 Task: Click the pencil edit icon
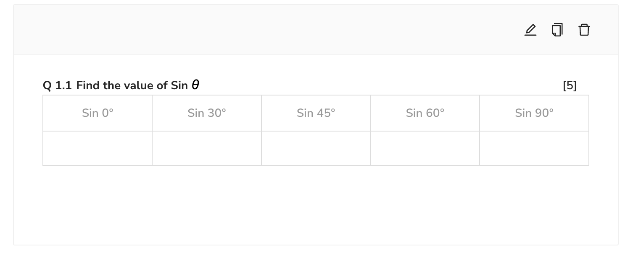530,30
